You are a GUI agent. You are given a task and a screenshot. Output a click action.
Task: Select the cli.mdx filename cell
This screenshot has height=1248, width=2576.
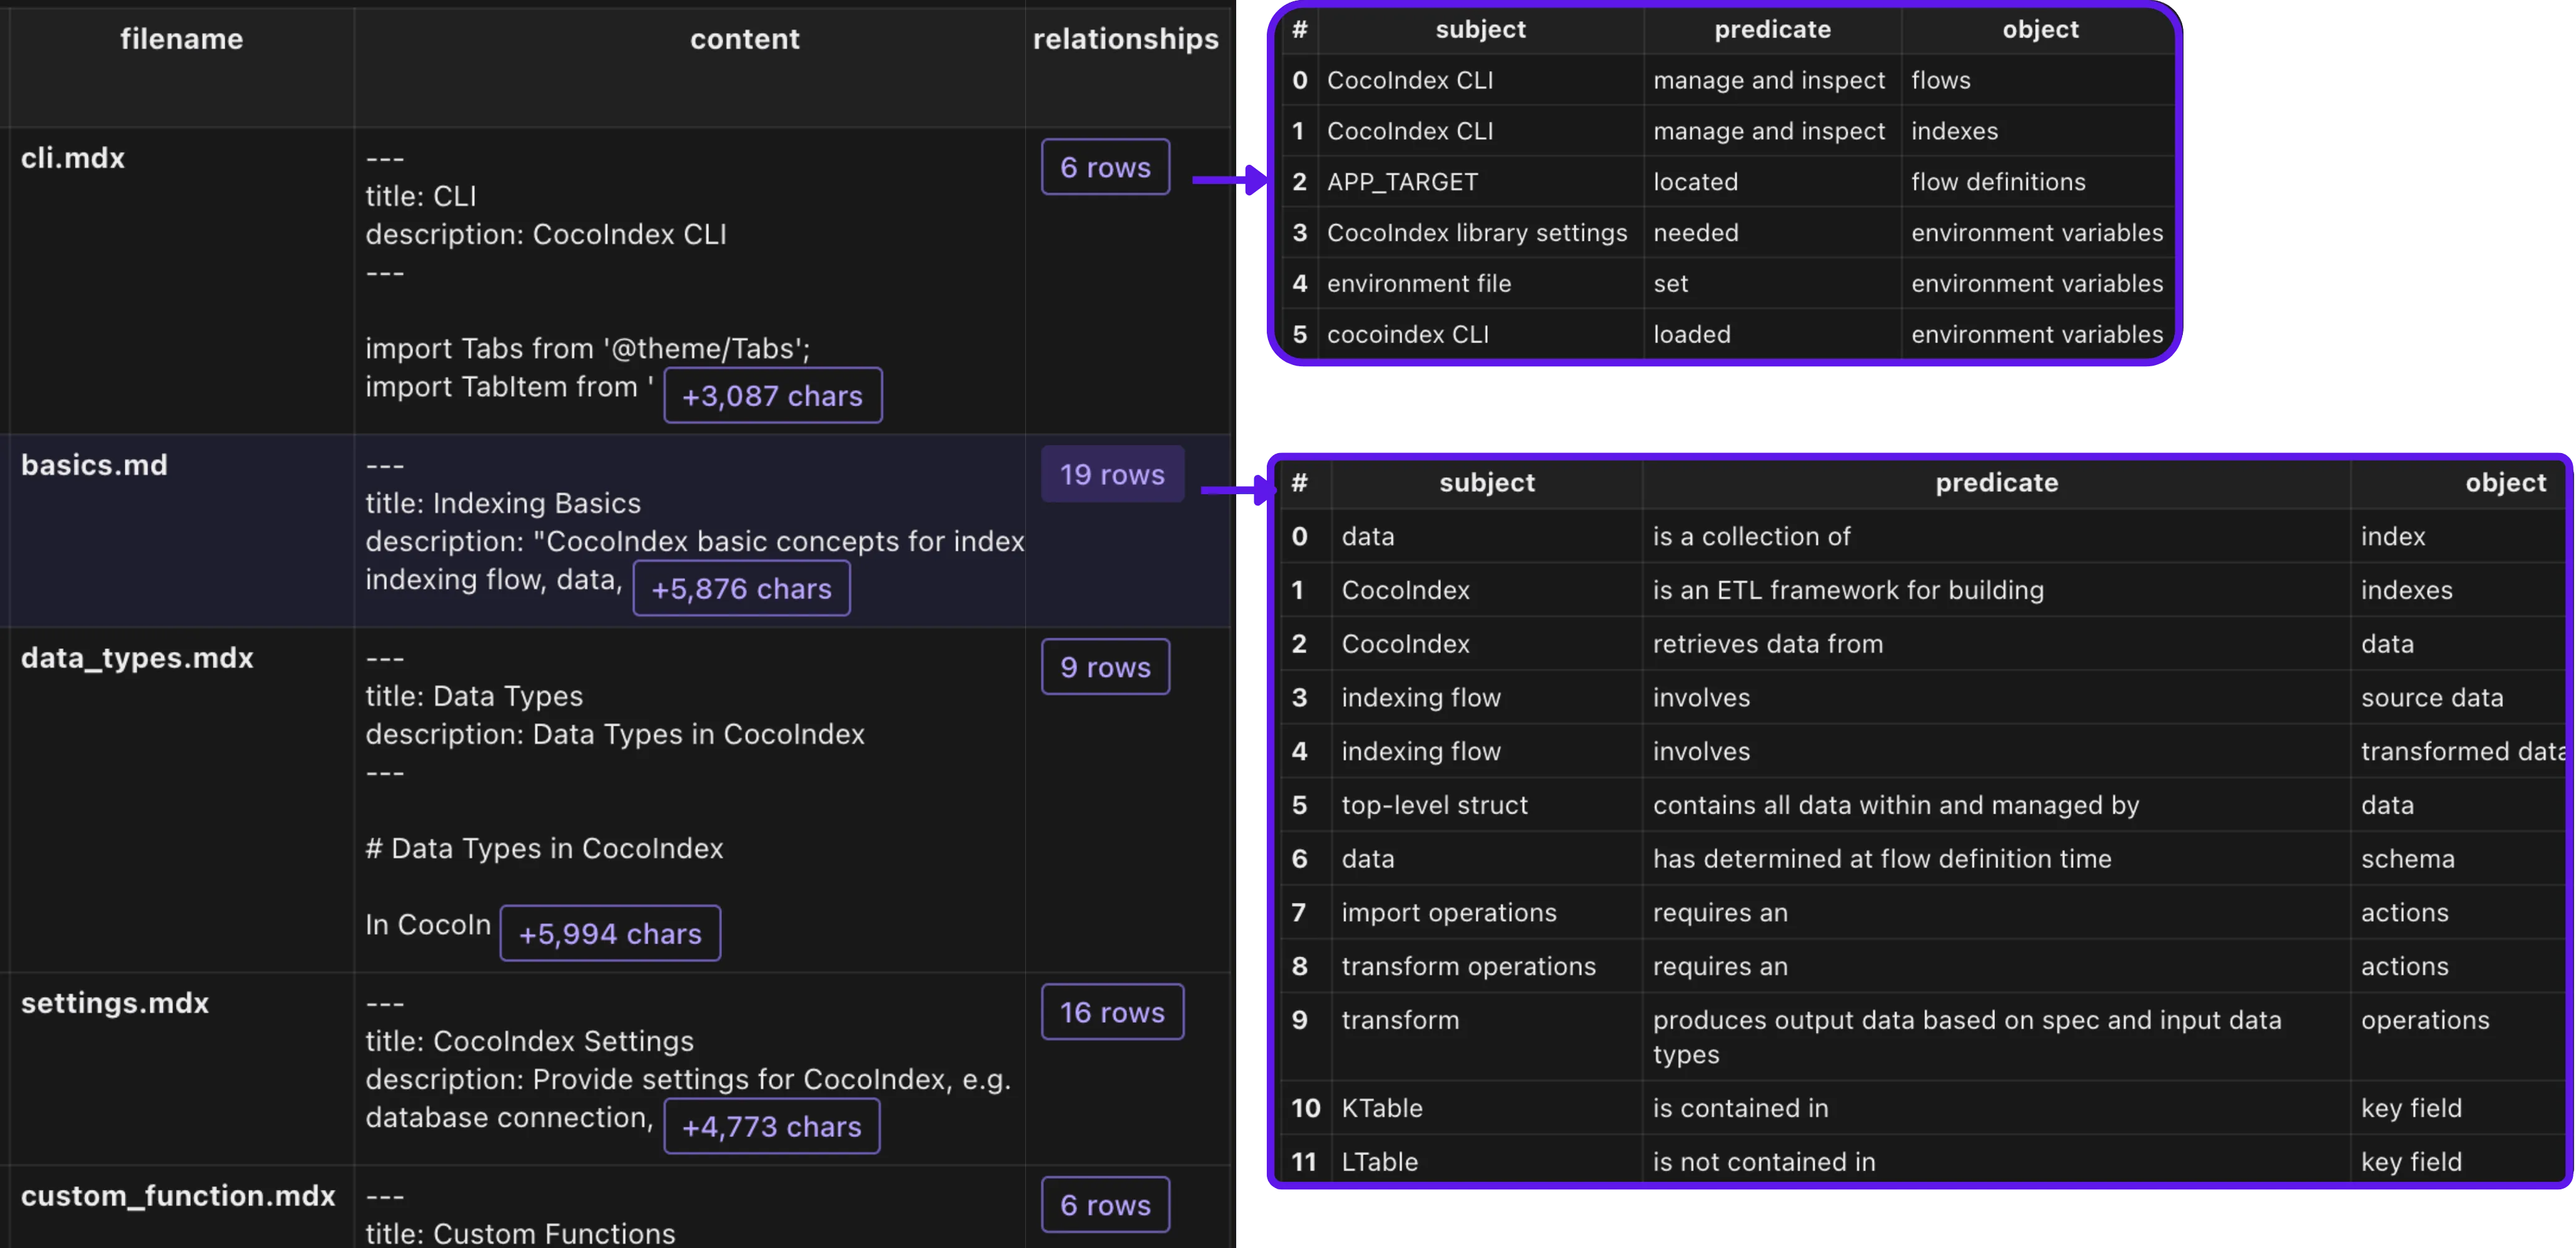pyautogui.click(x=73, y=158)
